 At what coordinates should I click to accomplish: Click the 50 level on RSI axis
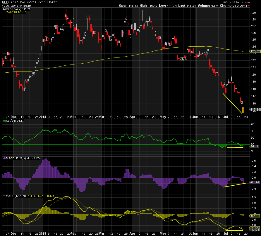[252, 138]
